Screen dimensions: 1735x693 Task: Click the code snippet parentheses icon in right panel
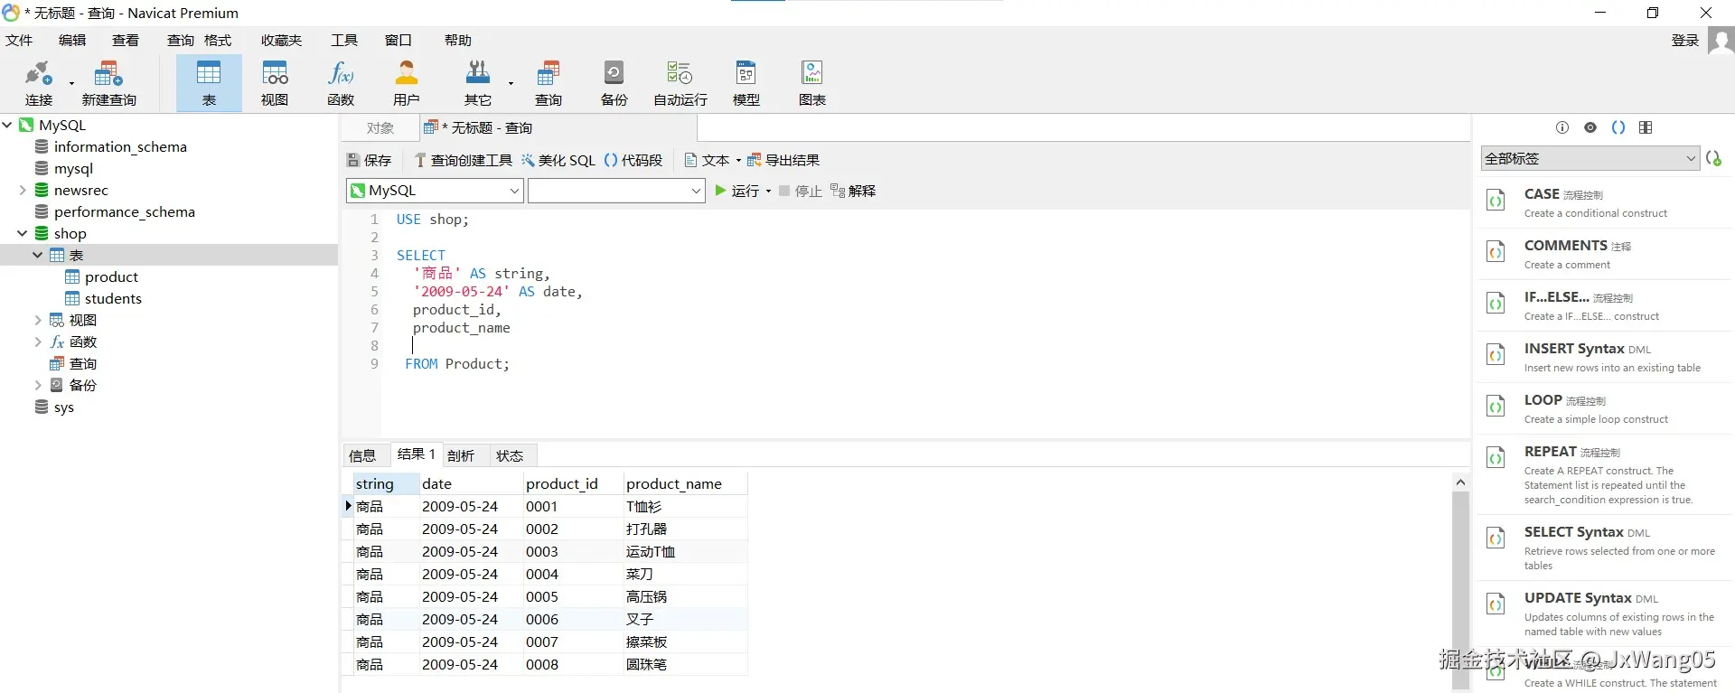(x=1618, y=127)
